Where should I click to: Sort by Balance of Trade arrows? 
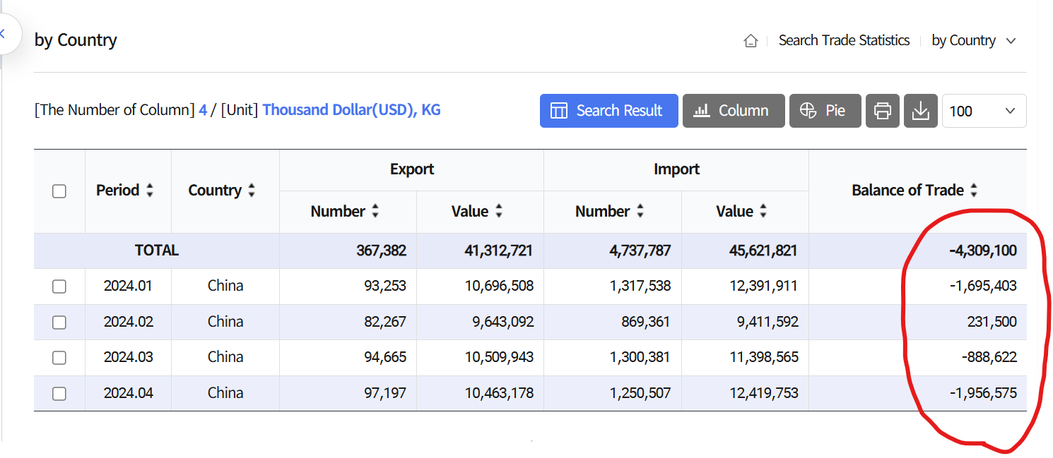pyautogui.click(x=974, y=191)
